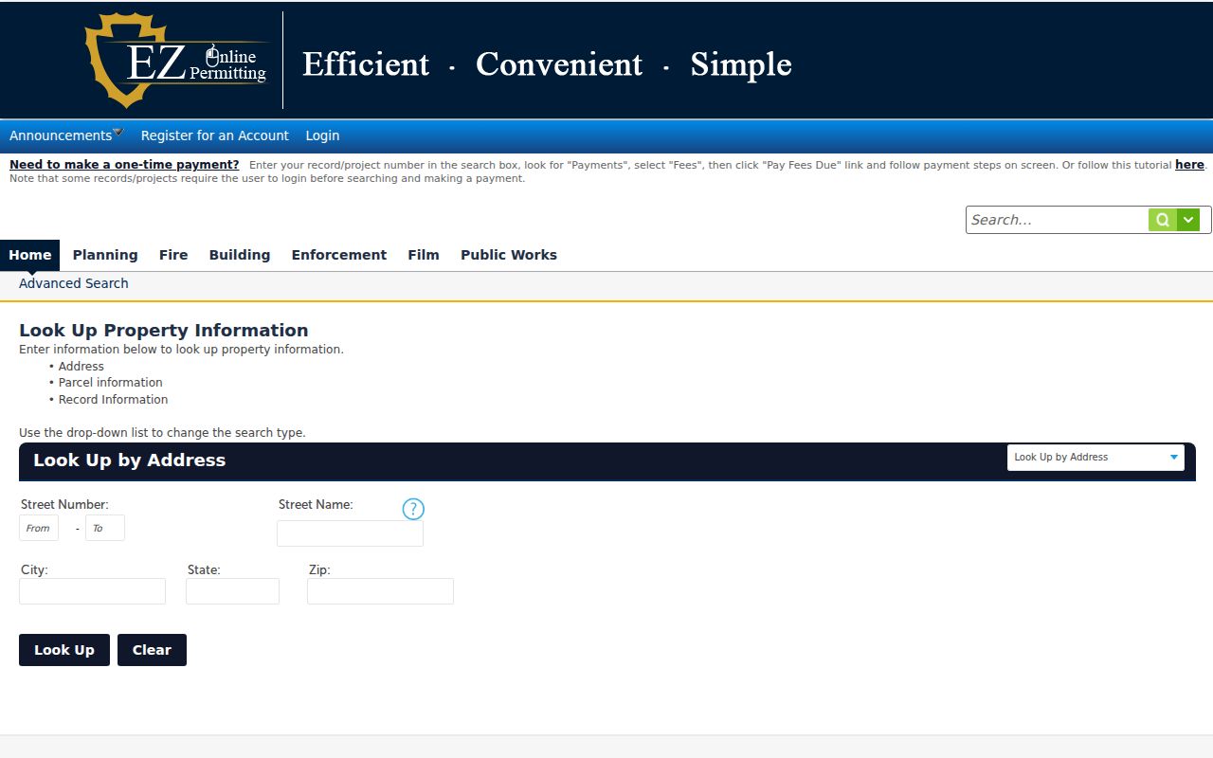Screen dimensions: 1213x758
Task: Switch to the Planning tab
Action: click(x=105, y=255)
